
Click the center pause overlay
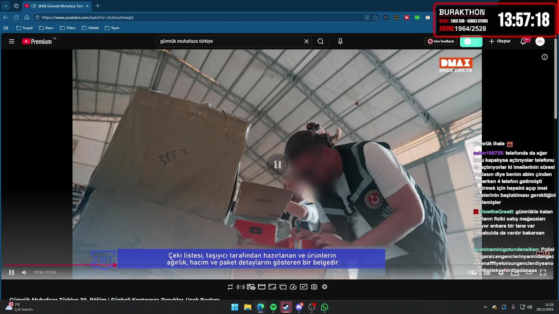[x=277, y=165]
